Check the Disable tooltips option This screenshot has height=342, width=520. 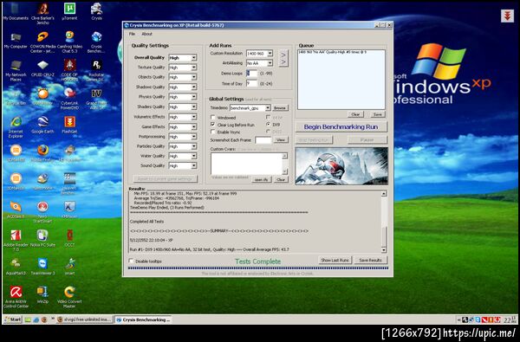tap(131, 261)
